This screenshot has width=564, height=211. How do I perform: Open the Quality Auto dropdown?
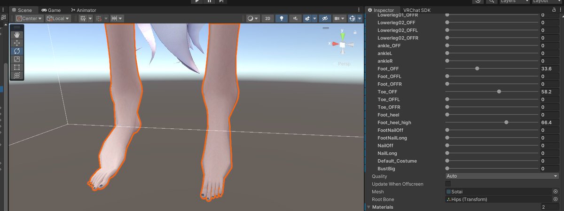click(502, 176)
